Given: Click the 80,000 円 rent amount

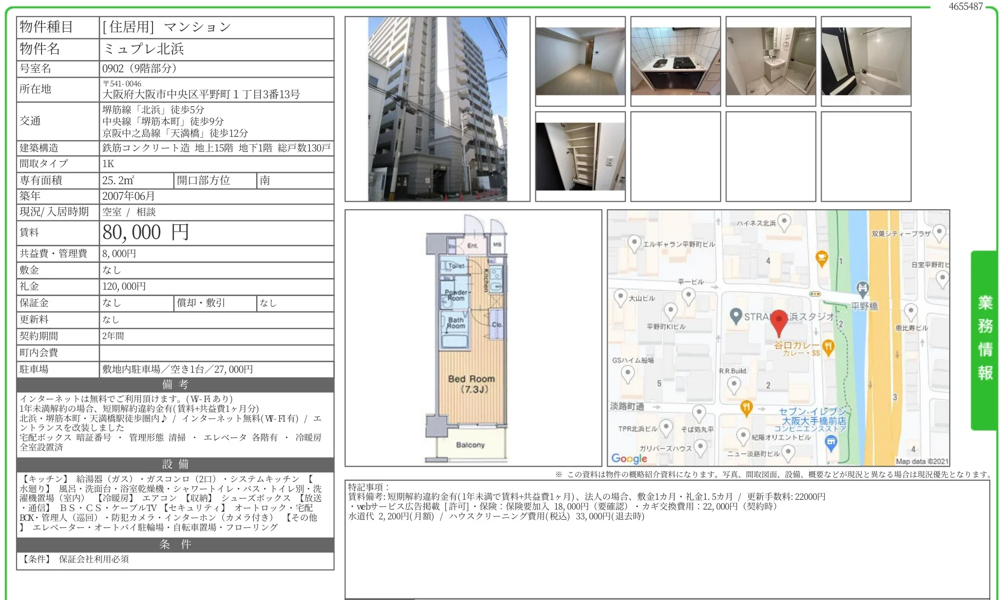Looking at the screenshot, I should 146,233.
